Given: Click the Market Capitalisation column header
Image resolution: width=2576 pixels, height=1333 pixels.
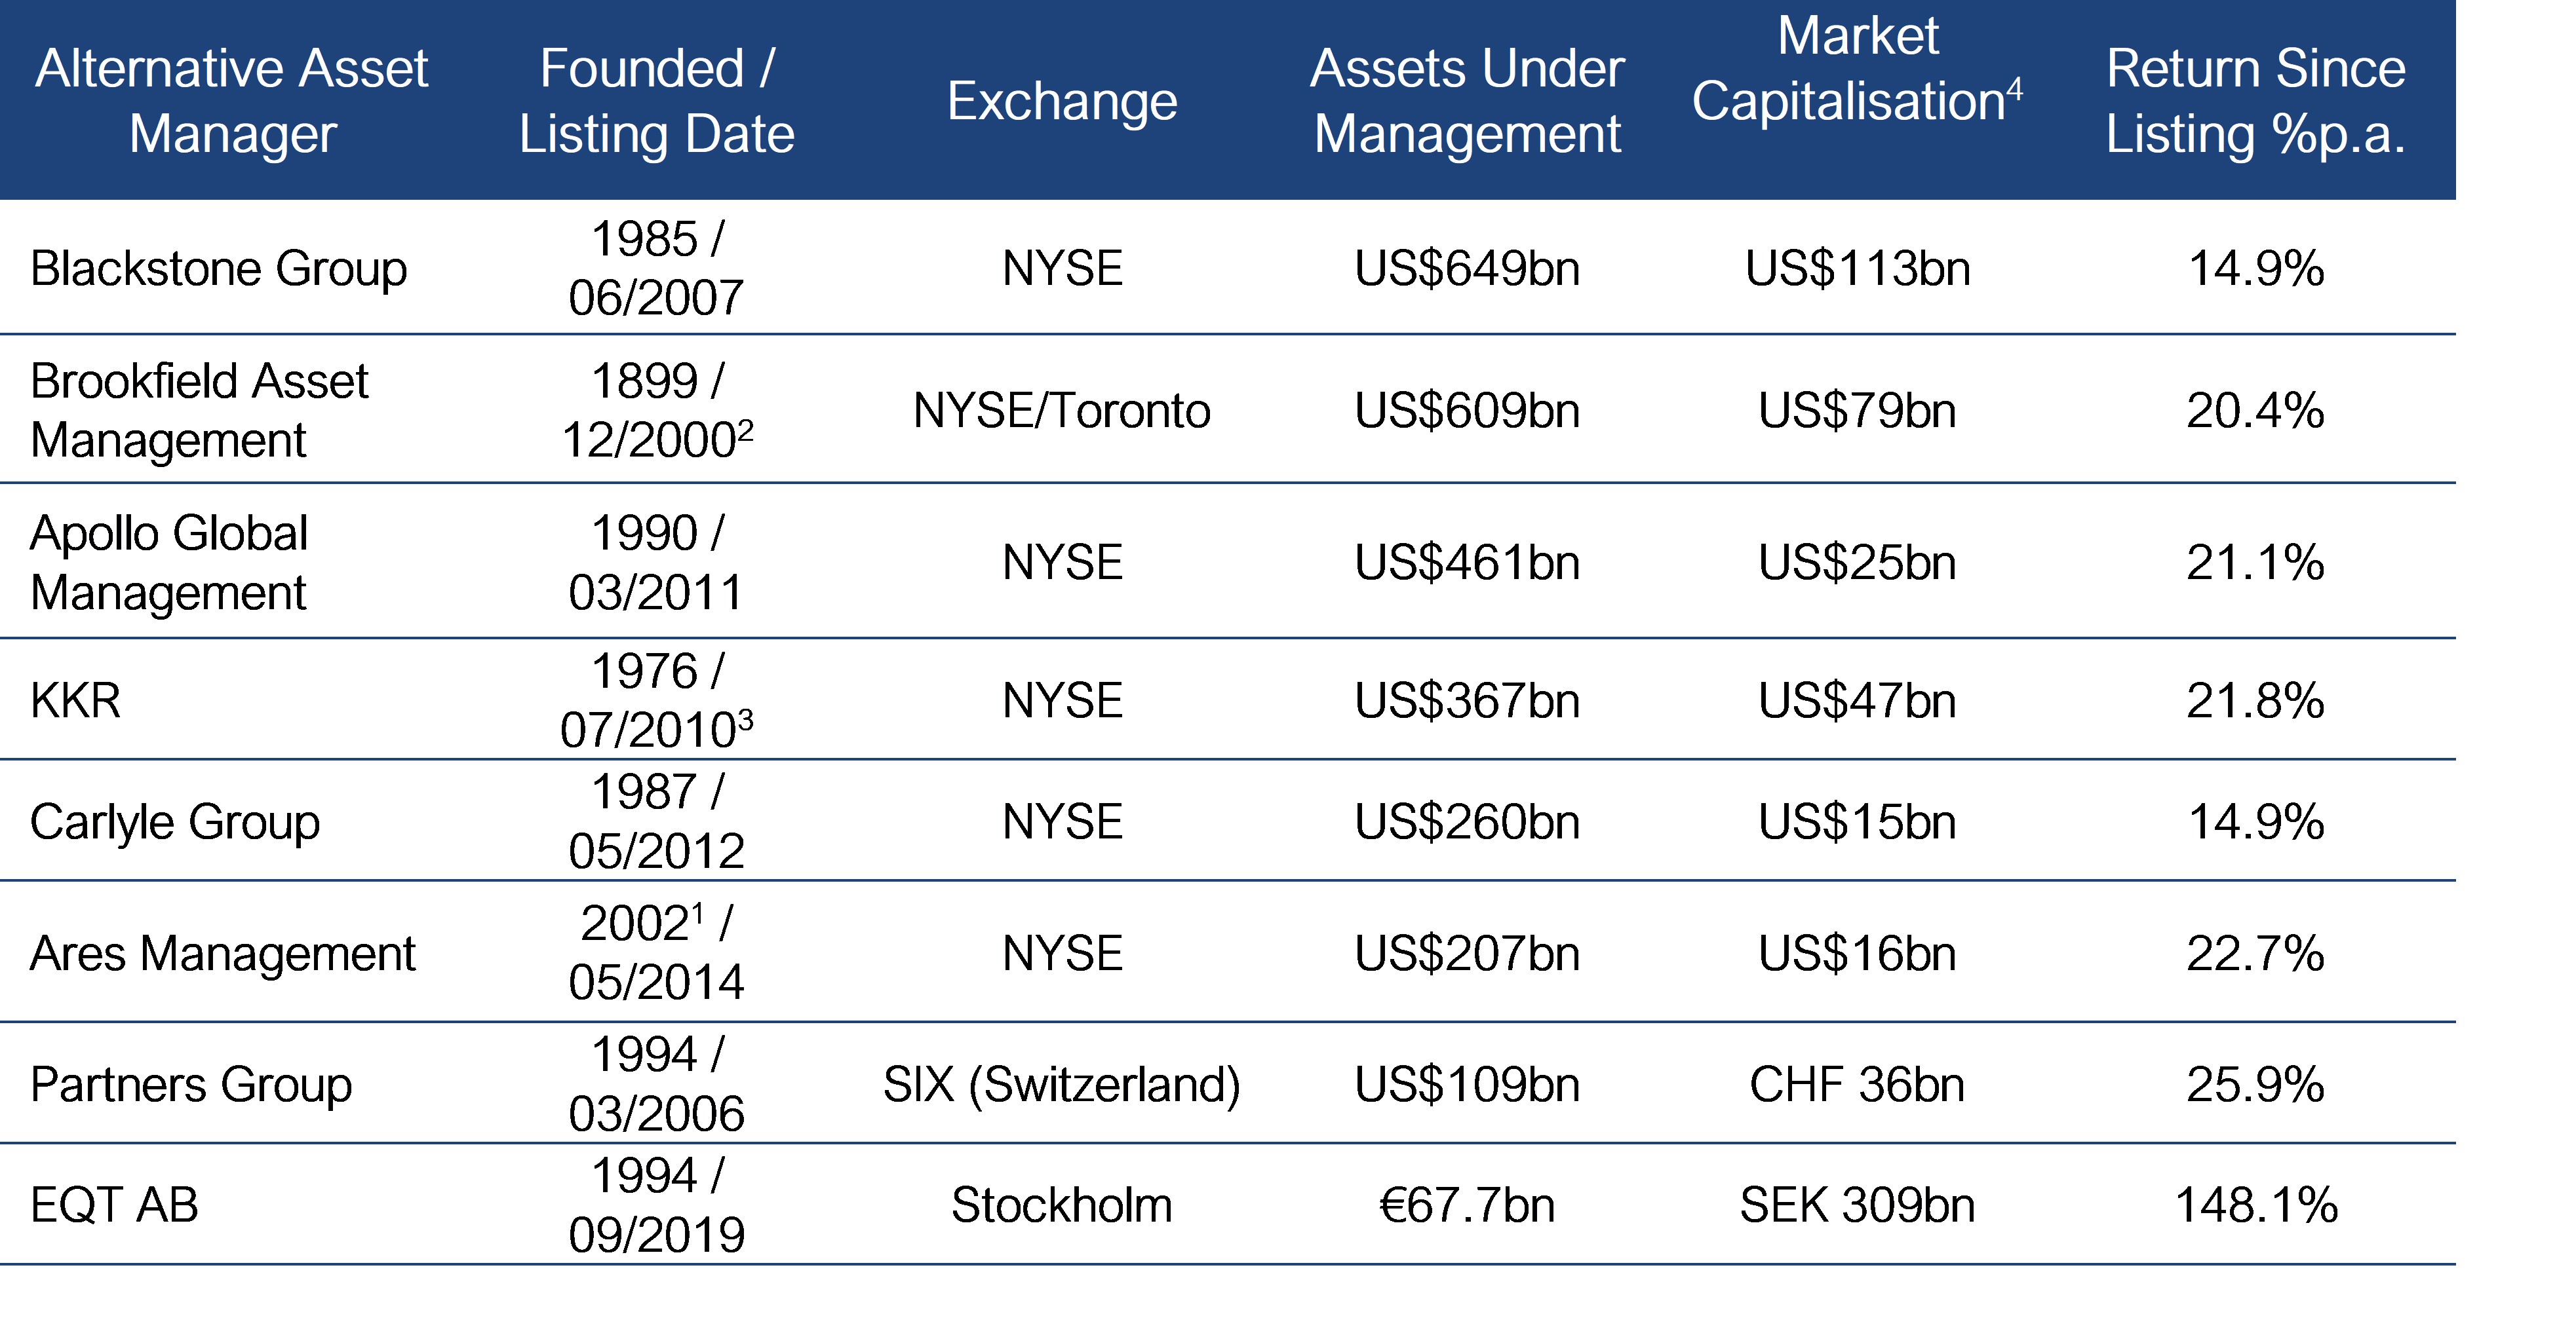Looking at the screenshot, I should (1857, 70).
